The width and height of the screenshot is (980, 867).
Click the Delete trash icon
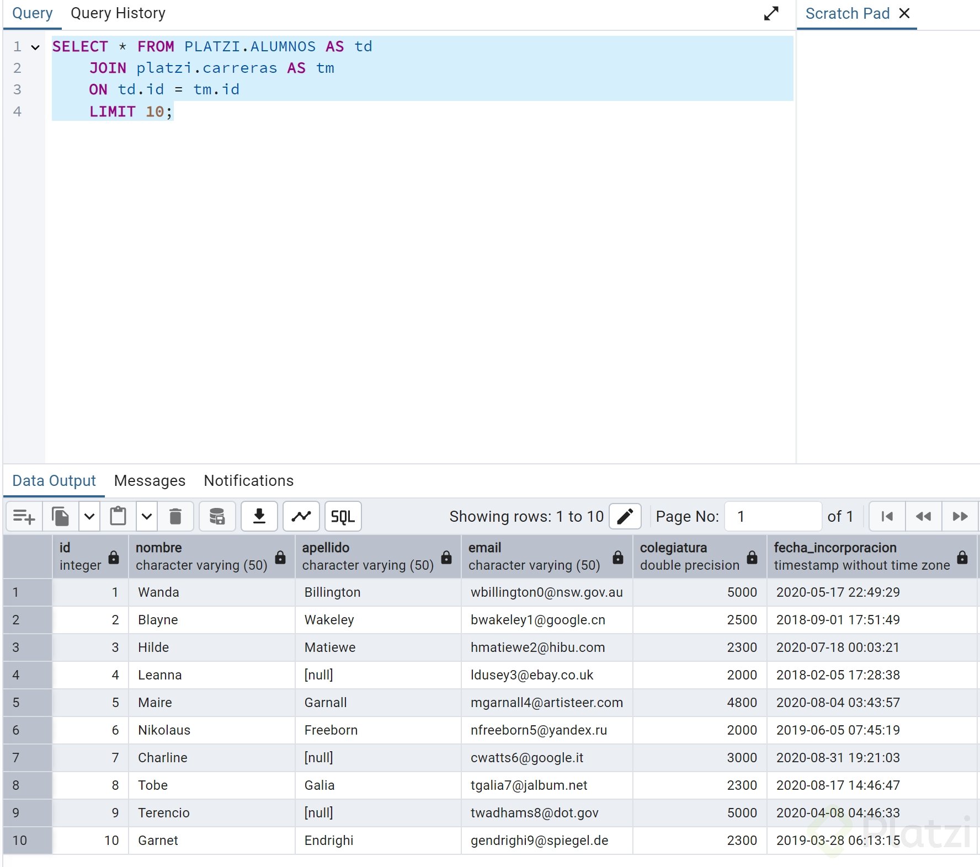click(175, 517)
